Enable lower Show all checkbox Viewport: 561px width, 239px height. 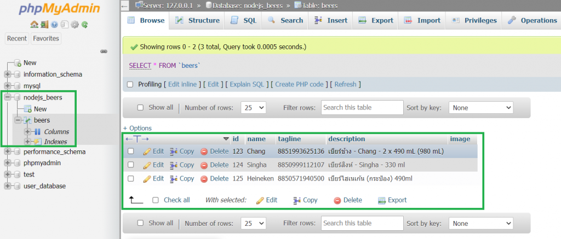(x=141, y=223)
